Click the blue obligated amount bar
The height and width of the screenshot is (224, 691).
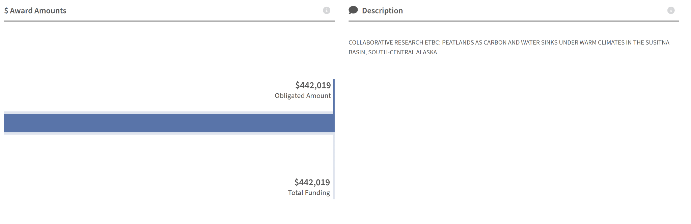click(x=168, y=123)
